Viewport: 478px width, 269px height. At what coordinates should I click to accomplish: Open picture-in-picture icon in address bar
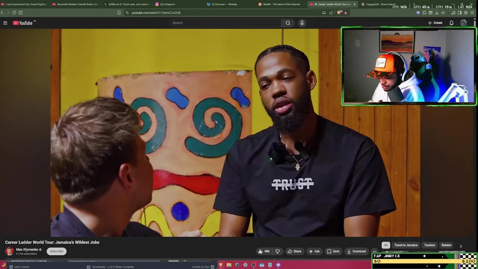(x=324, y=13)
